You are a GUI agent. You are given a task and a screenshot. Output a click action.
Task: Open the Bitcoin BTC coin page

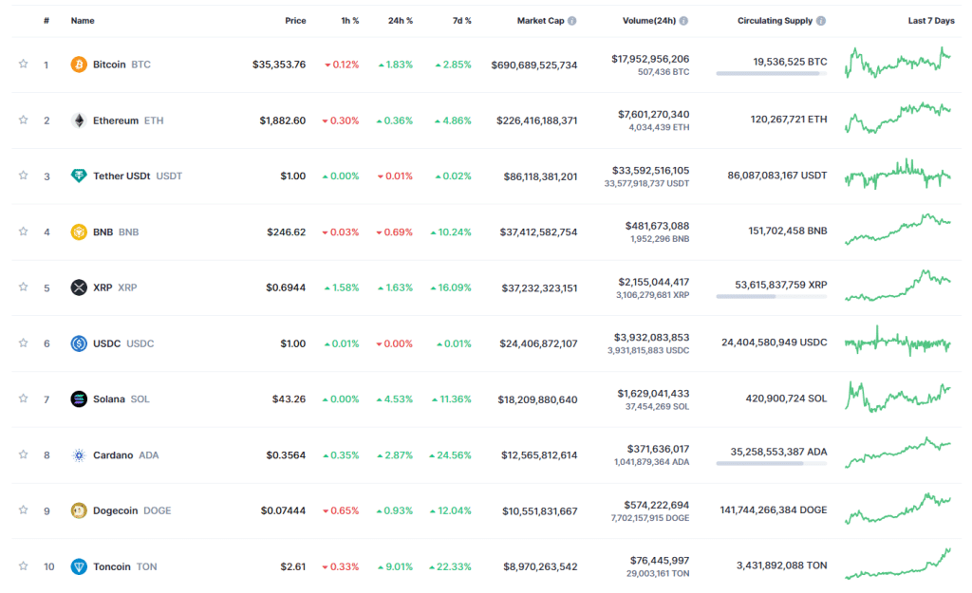click(x=121, y=65)
